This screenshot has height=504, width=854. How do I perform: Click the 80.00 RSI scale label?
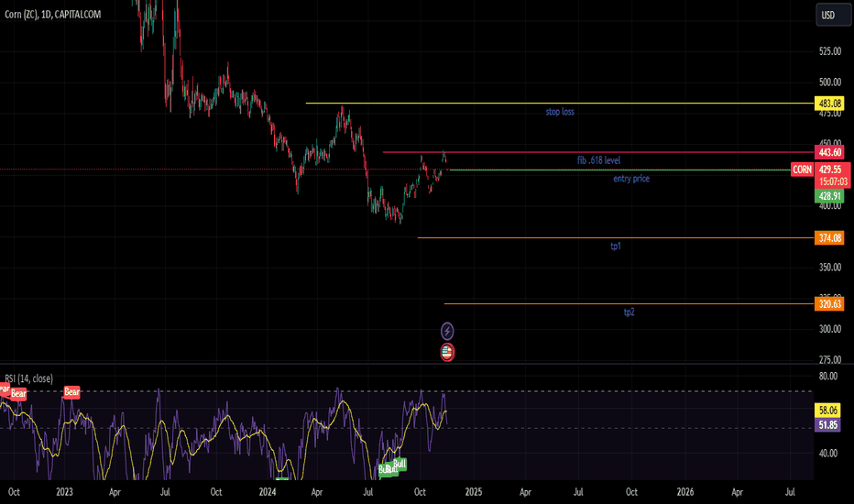(x=827, y=376)
